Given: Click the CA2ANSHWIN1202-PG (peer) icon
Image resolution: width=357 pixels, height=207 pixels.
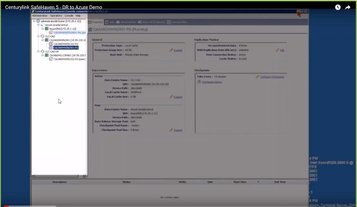Looking at the screenshot, I should [x=51, y=59].
